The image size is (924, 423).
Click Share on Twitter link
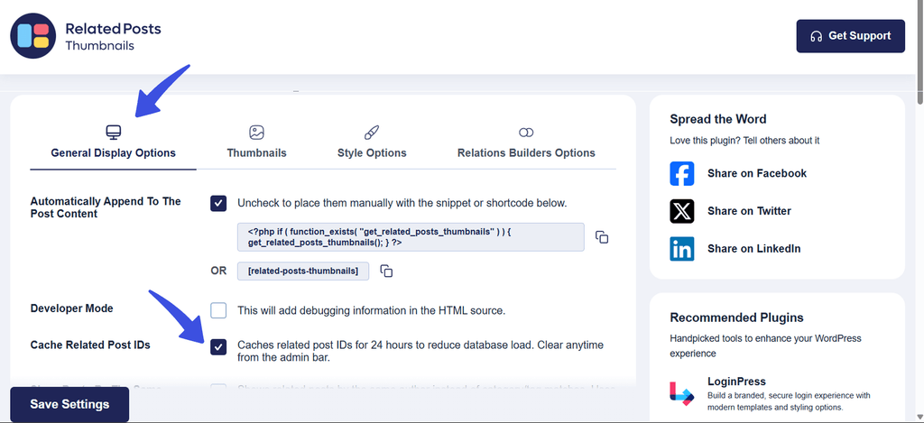pyautogui.click(x=749, y=211)
